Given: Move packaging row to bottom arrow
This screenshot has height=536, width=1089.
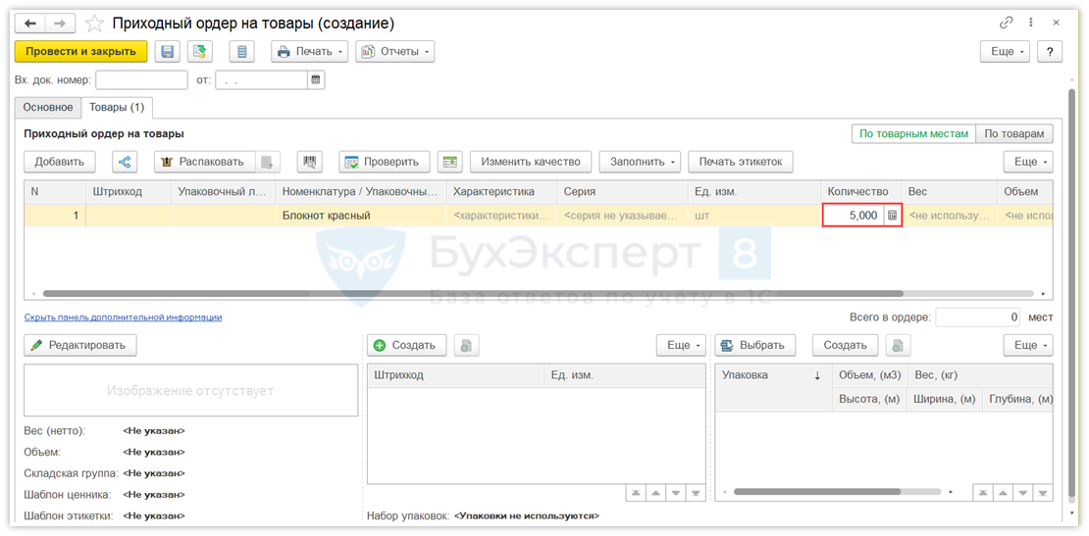Looking at the screenshot, I should (x=1043, y=493).
